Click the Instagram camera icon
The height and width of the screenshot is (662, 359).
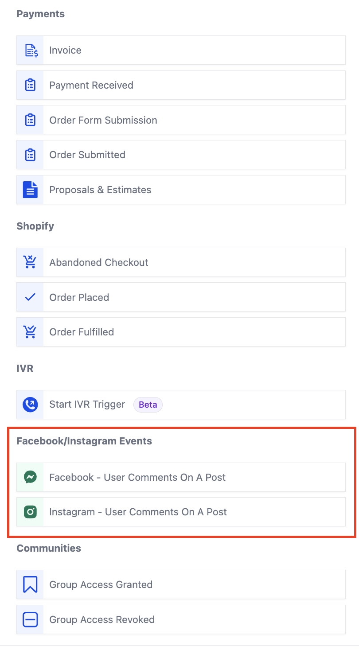pos(30,512)
